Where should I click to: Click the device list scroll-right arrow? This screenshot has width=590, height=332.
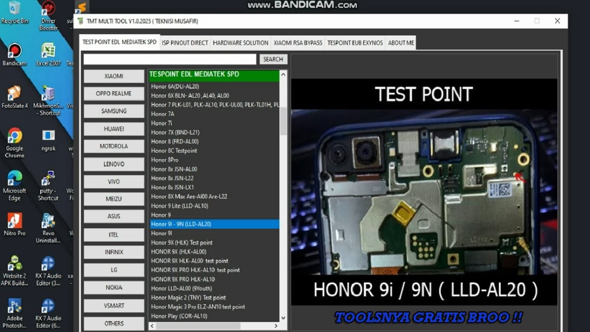point(276,326)
